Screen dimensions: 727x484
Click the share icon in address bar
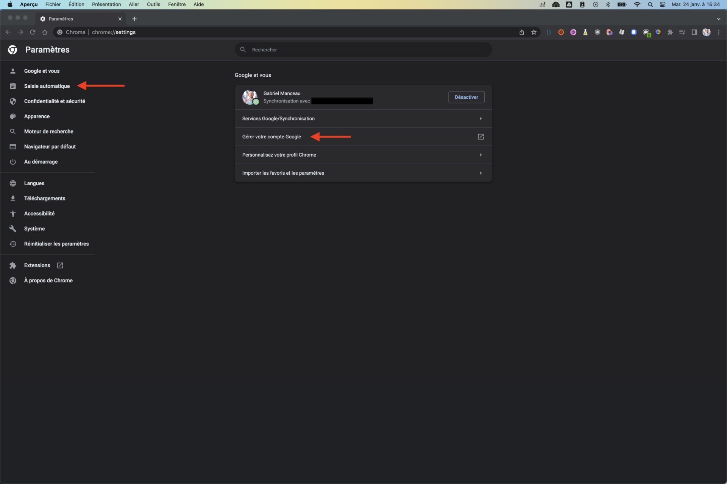521,32
